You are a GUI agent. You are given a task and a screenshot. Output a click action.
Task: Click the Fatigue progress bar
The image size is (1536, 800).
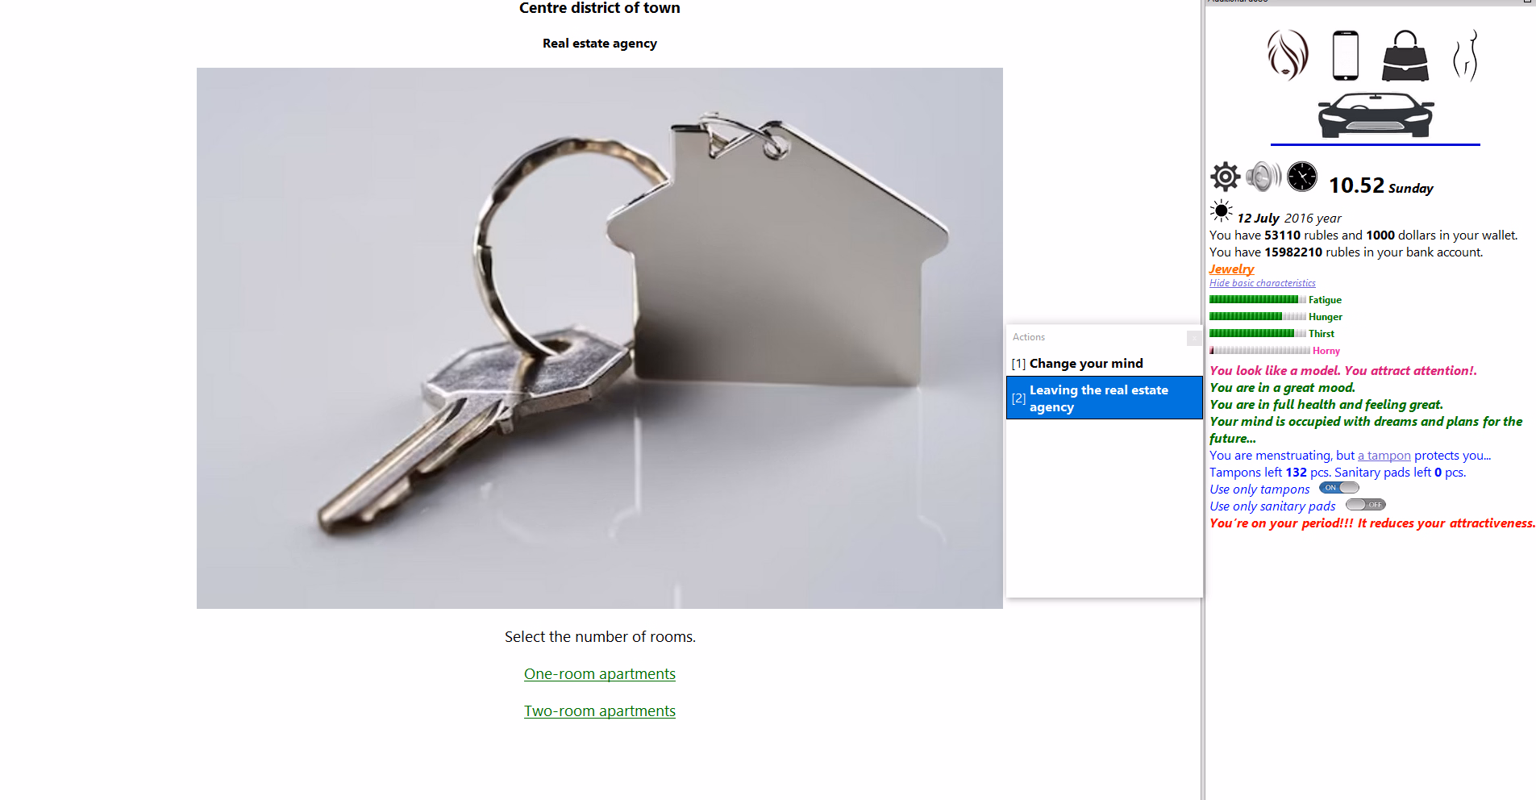pyautogui.click(x=1258, y=300)
